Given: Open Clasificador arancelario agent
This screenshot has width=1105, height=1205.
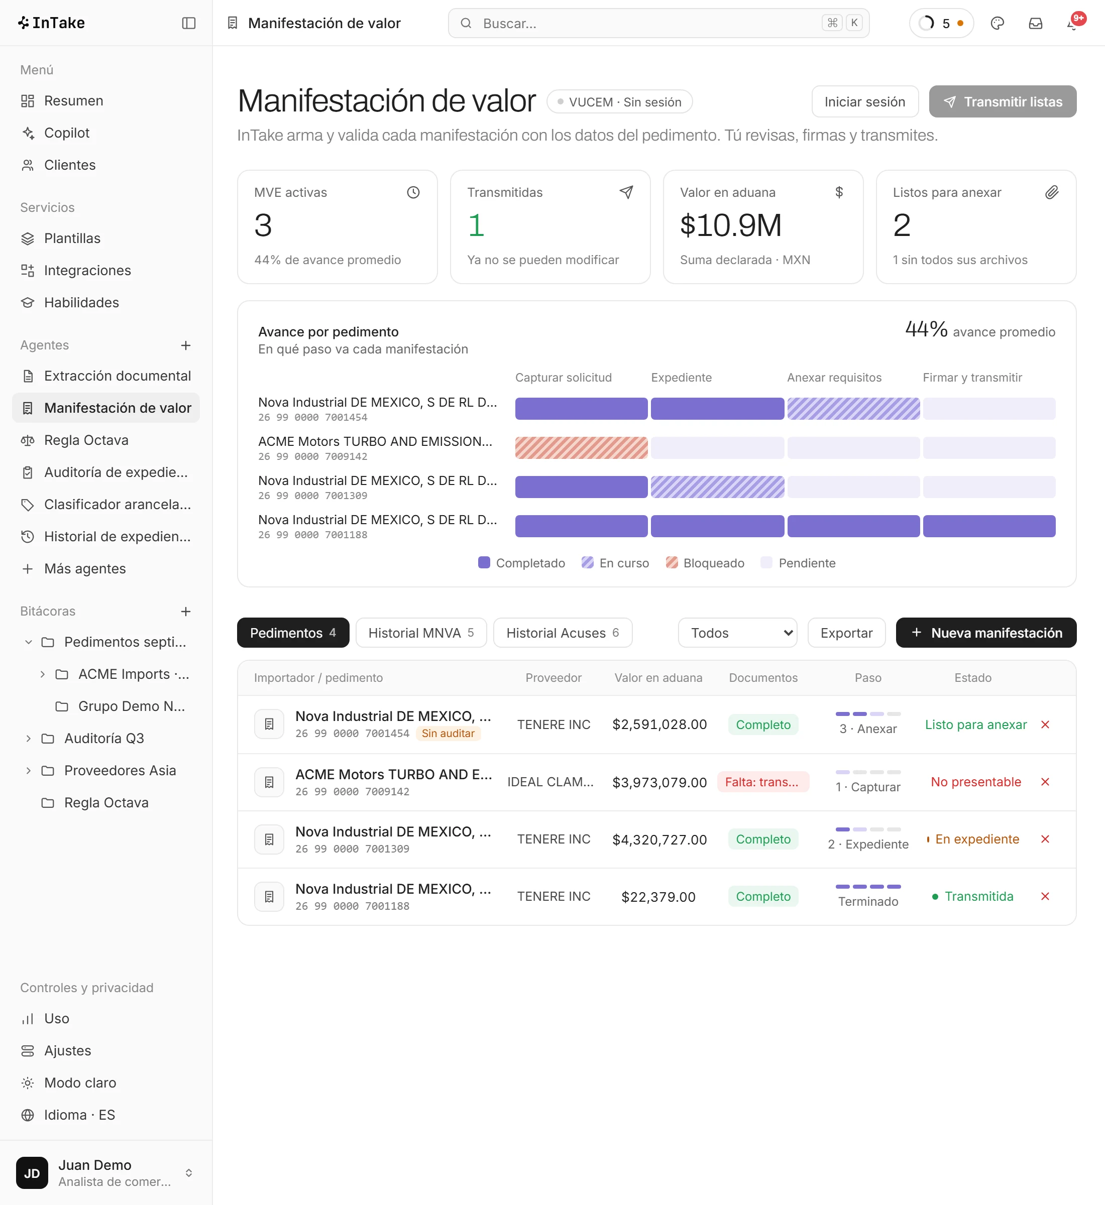Looking at the screenshot, I should 106,505.
